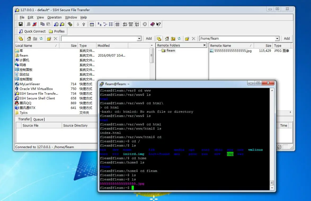Open remote home directory via home icon
This screenshot has width=311, height=201.
pyautogui.click(x=167, y=38)
